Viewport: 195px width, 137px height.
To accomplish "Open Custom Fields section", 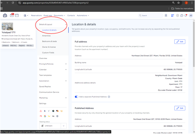I will click(48, 52).
